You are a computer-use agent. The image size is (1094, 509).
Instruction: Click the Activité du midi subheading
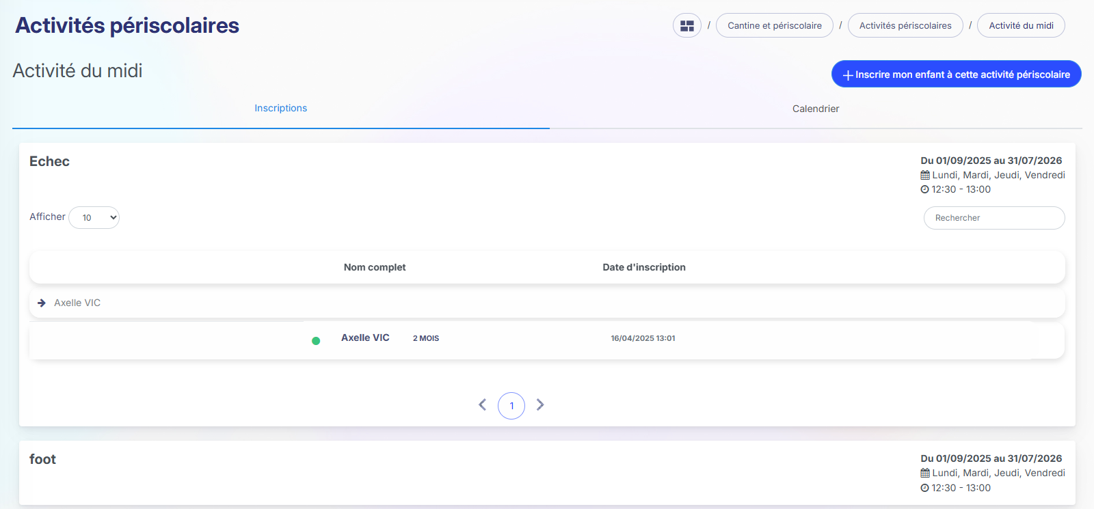(77, 71)
